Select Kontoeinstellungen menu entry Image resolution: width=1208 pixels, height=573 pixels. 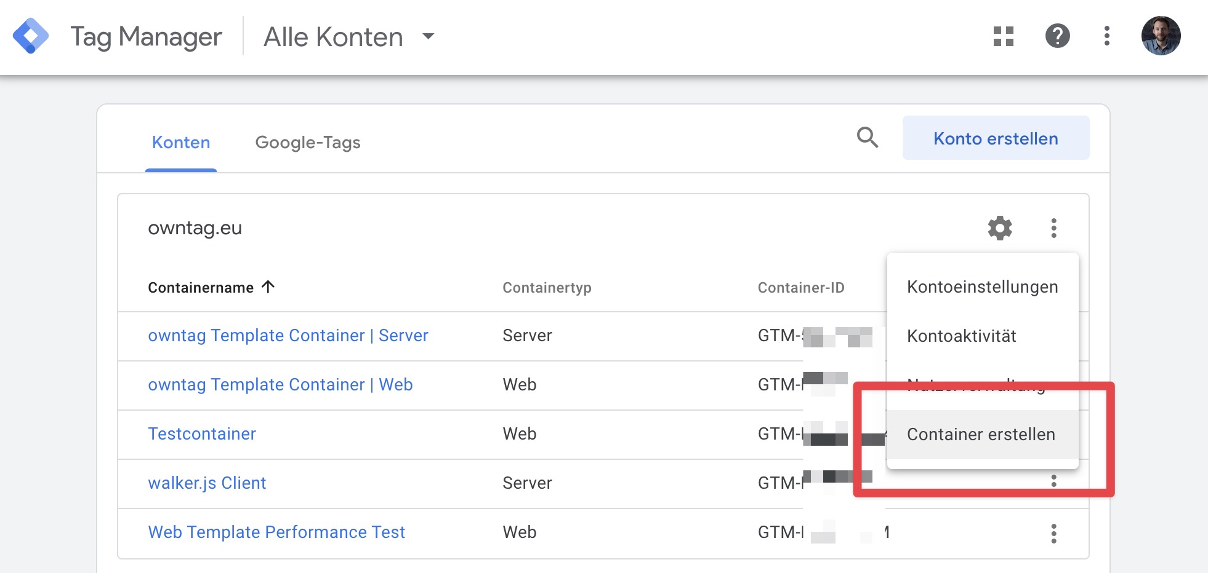point(982,287)
